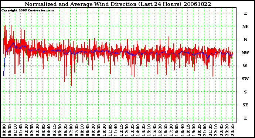Click the 14:35 time label
The width and height of the screenshot is (255, 138).
click(x=143, y=130)
